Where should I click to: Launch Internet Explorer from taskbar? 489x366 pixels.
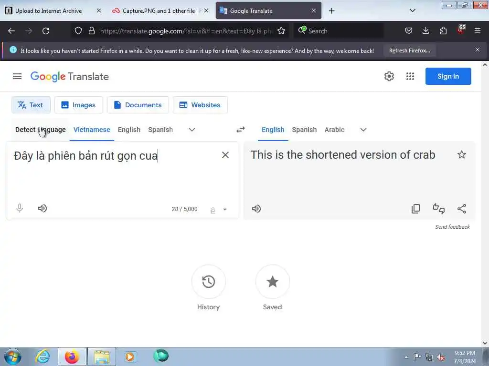coord(43,356)
